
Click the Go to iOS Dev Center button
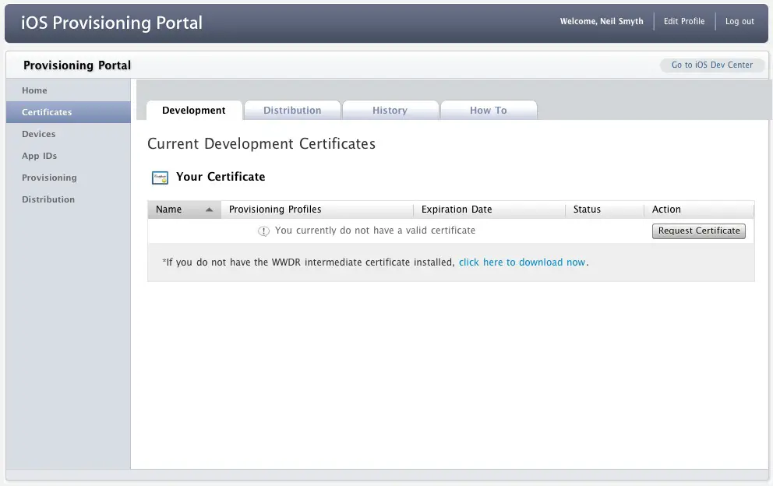coord(712,65)
